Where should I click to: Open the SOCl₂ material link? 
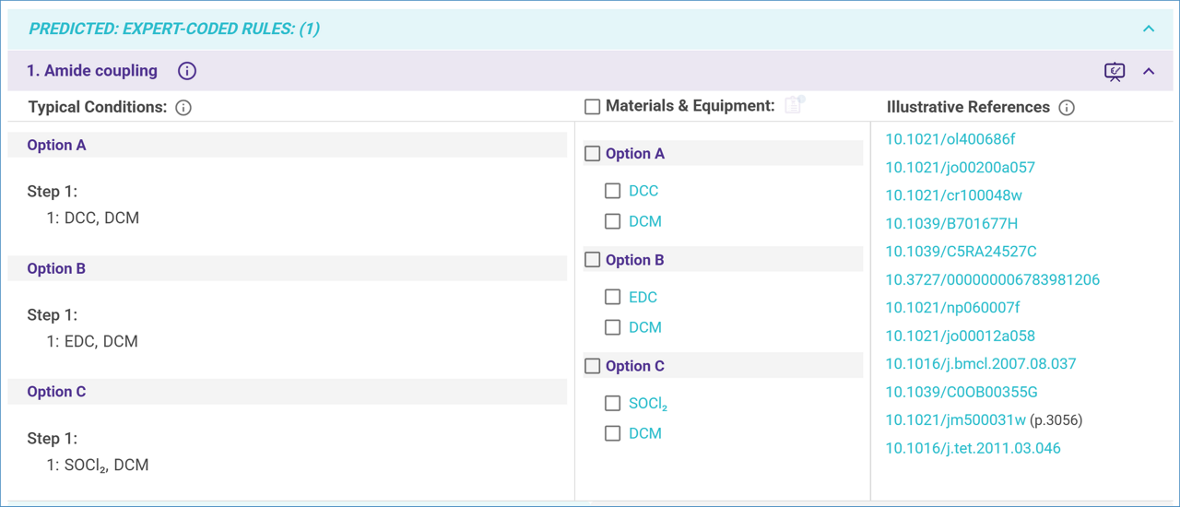[648, 404]
